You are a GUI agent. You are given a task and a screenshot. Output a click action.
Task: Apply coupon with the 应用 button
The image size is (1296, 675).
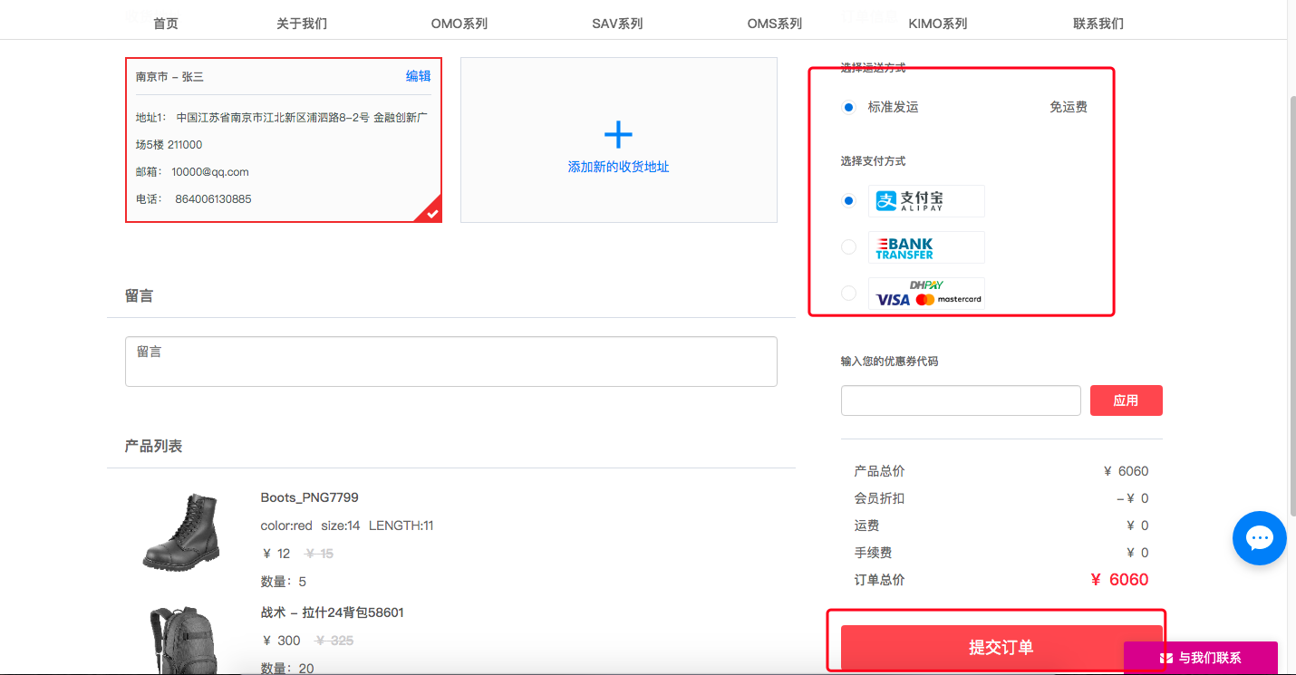tap(1126, 400)
